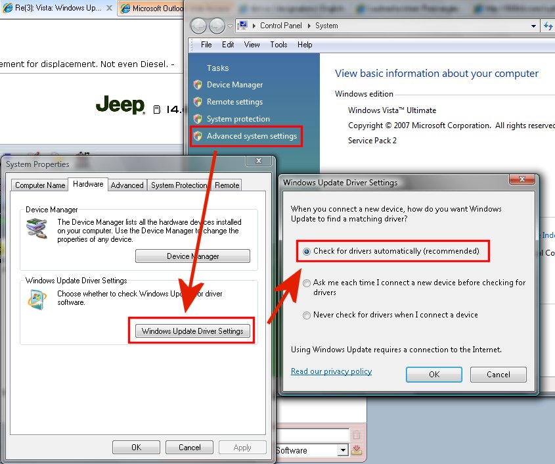This screenshot has width=555, height=464.
Task: Click the Forward arrow in Control Panel
Action: click(x=217, y=26)
